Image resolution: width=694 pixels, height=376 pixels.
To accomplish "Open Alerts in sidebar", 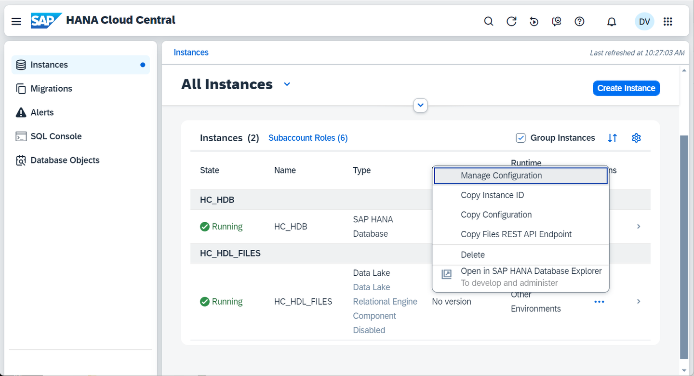I will pos(80,112).
